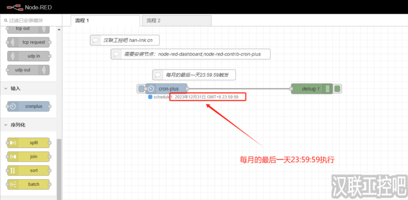This screenshot has height=200, width=408.
Task: Select the udp in palette node
Action: click(29, 56)
